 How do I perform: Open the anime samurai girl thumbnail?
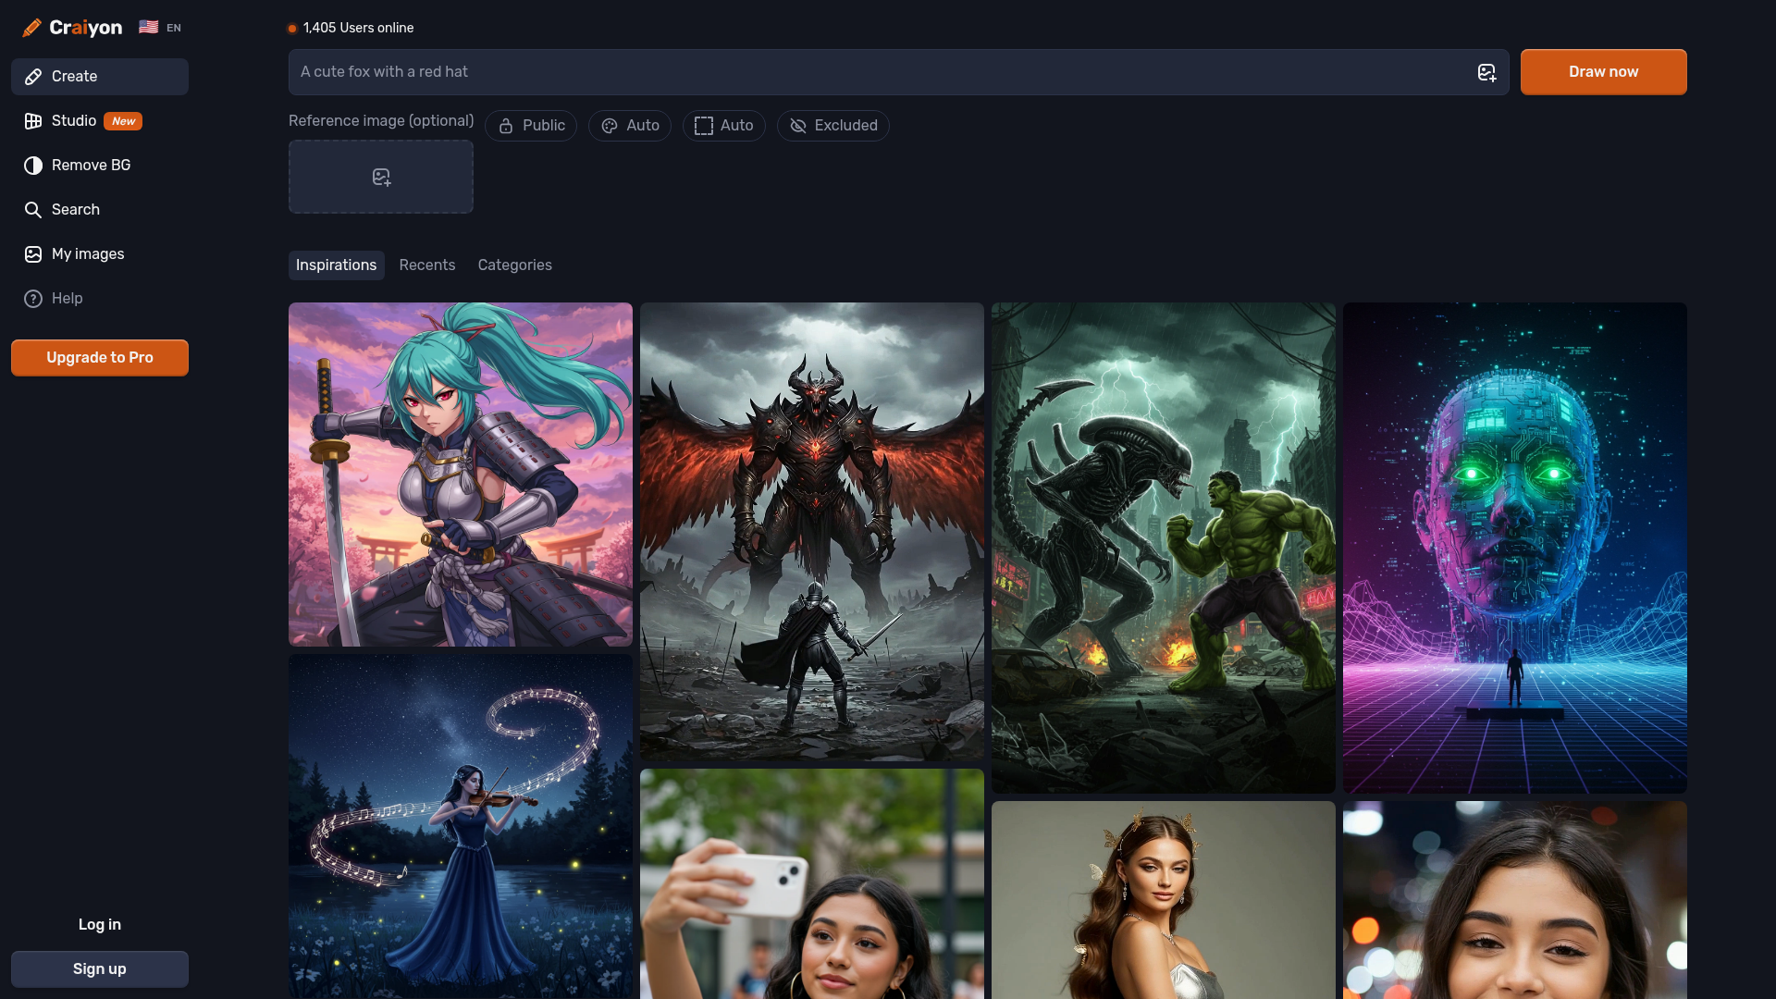click(461, 475)
